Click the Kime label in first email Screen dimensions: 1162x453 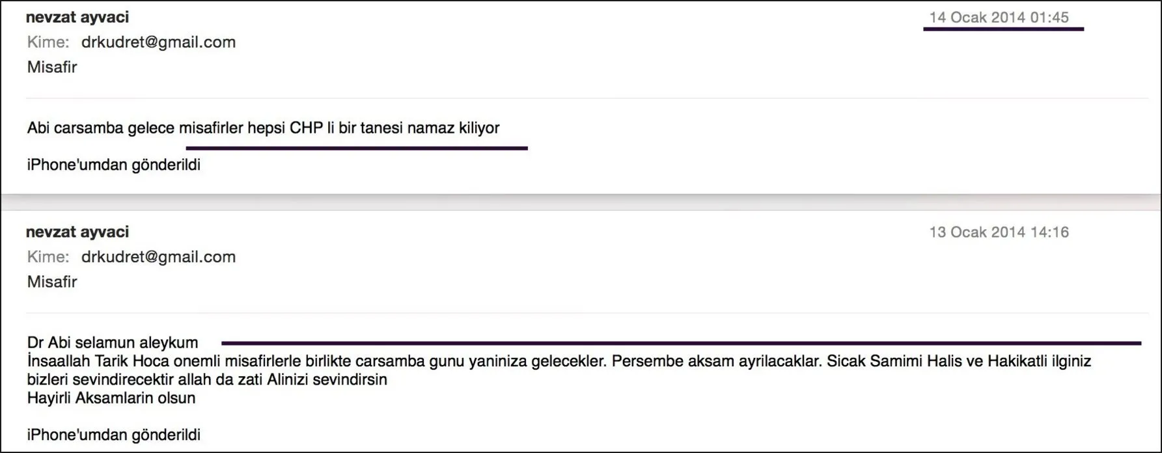[48, 42]
